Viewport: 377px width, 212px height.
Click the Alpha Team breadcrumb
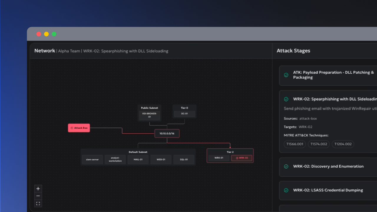tap(69, 51)
